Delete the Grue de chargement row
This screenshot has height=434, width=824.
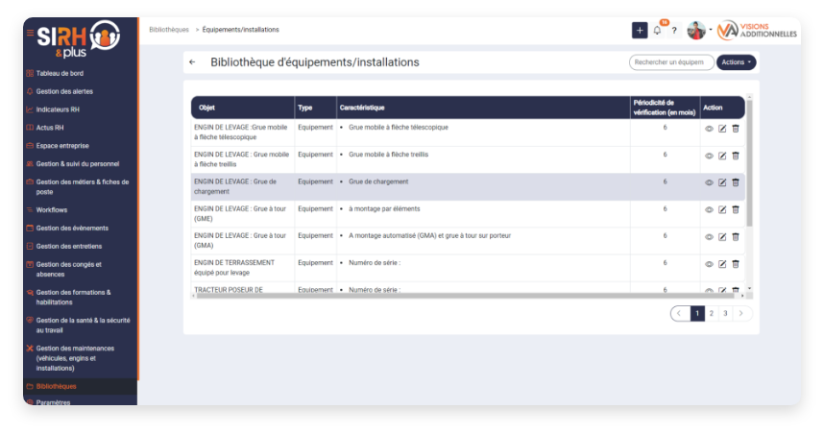click(x=736, y=182)
